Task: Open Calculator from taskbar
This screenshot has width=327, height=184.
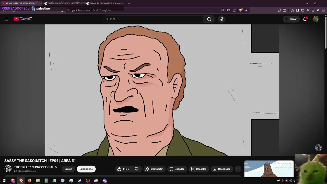Action: coord(46,181)
